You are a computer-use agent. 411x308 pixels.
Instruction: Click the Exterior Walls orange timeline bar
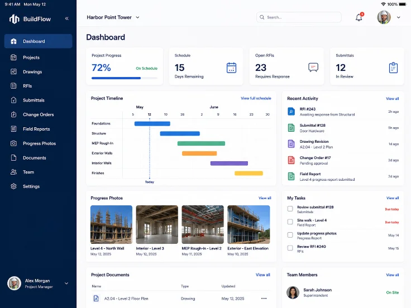(x=199, y=153)
